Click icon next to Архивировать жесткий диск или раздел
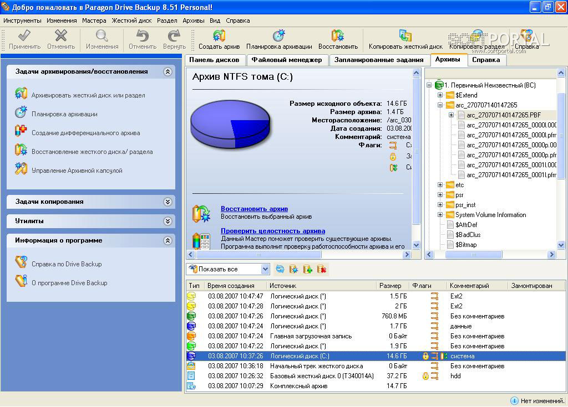Viewport: 568px width, 407px height. tap(21, 94)
